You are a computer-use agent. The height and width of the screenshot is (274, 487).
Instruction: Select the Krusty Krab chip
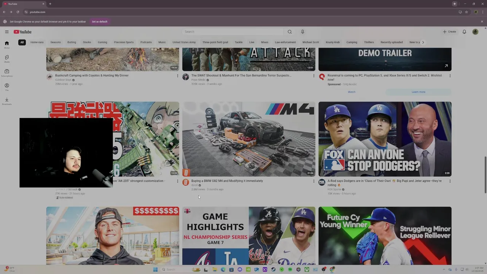pos(333,42)
